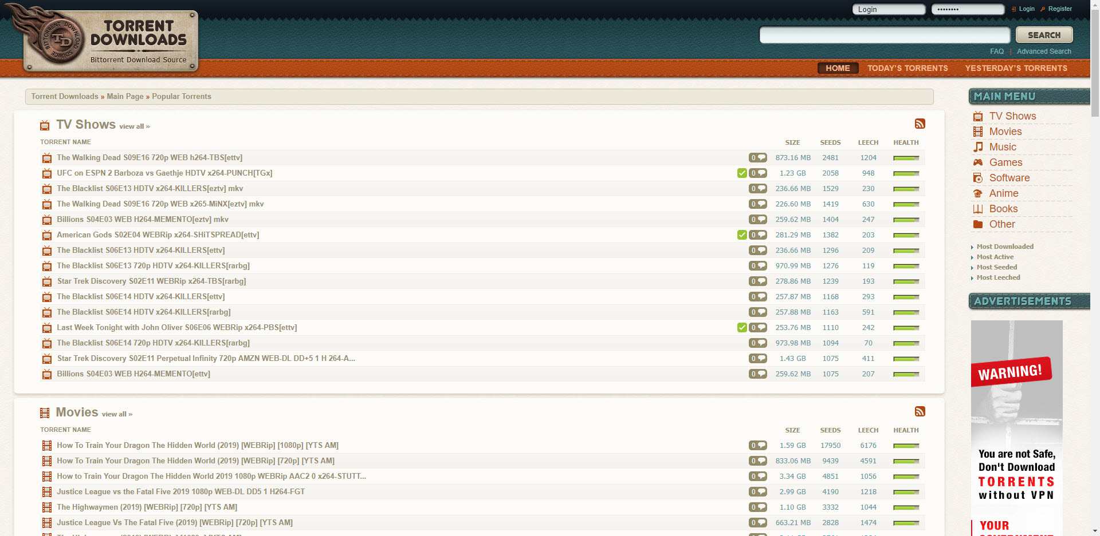Click Popular Torrents in breadcrumb
The image size is (1100, 536).
click(182, 96)
